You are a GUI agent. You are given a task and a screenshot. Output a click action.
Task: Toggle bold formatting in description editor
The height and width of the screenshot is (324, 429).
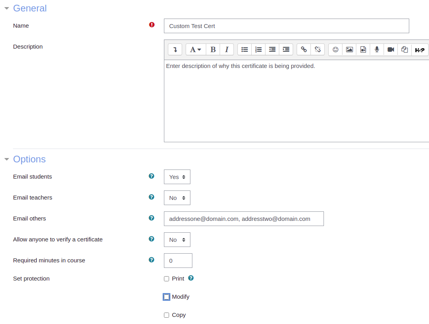[213, 49]
